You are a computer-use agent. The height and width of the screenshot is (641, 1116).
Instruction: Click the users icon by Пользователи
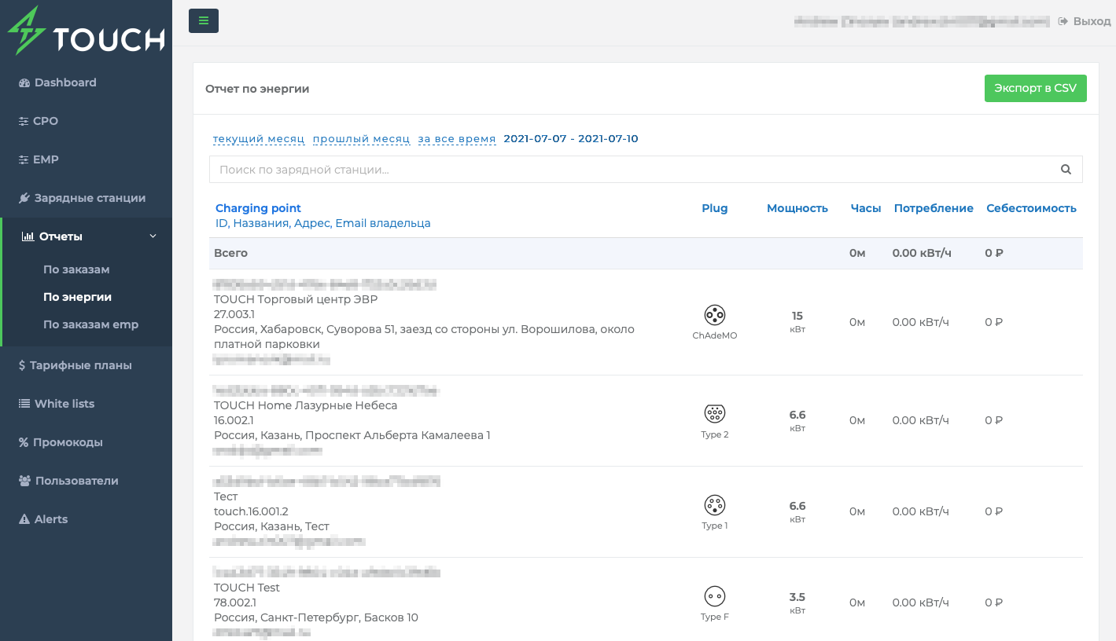24,481
